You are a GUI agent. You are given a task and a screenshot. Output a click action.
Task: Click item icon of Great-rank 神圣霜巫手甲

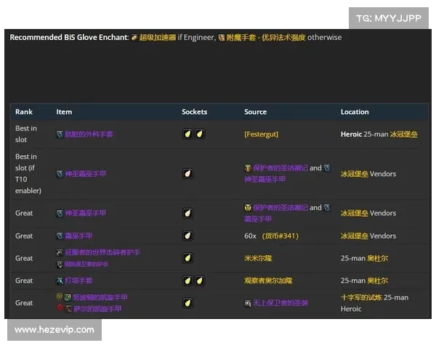tap(60, 213)
